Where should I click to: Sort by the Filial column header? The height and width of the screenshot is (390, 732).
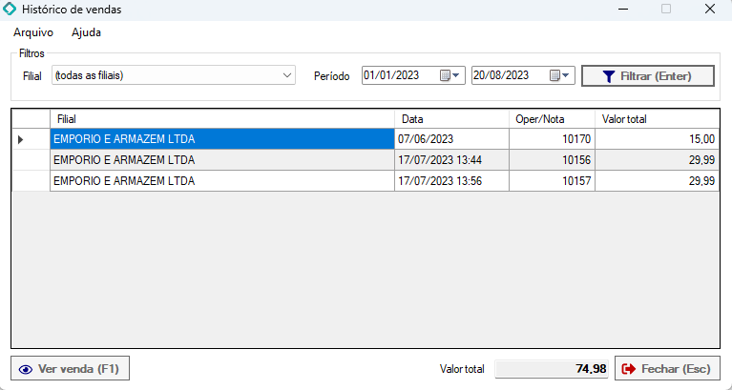(x=221, y=118)
